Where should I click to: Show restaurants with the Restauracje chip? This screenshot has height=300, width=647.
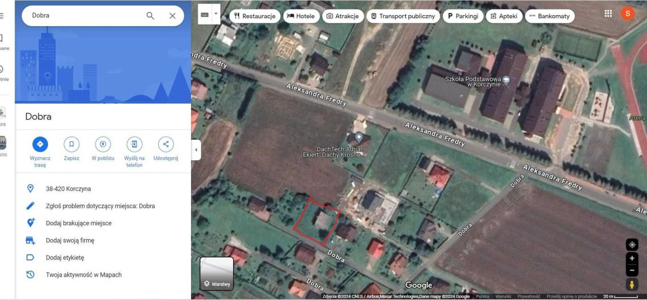[255, 16]
